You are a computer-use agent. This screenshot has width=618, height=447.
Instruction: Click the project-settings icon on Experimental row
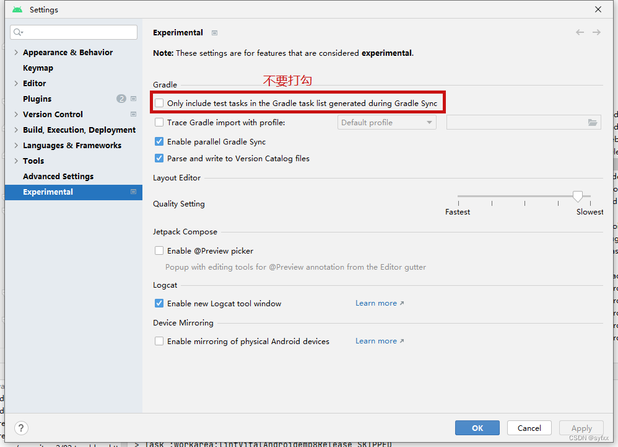click(134, 192)
